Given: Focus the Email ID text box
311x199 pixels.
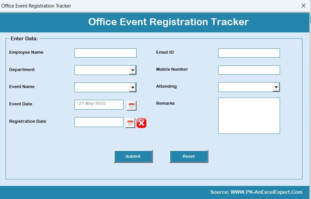Looking at the screenshot, I should coord(249,53).
